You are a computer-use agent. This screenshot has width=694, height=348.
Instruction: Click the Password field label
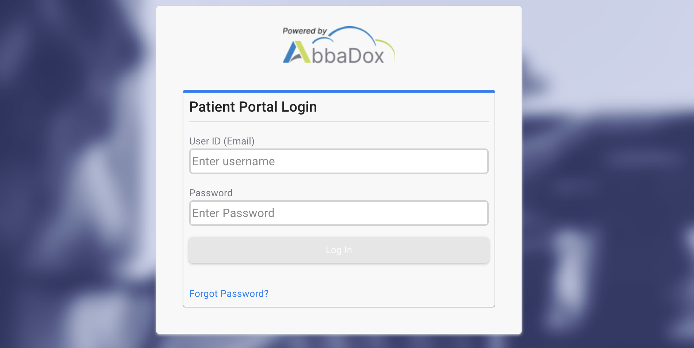point(211,193)
